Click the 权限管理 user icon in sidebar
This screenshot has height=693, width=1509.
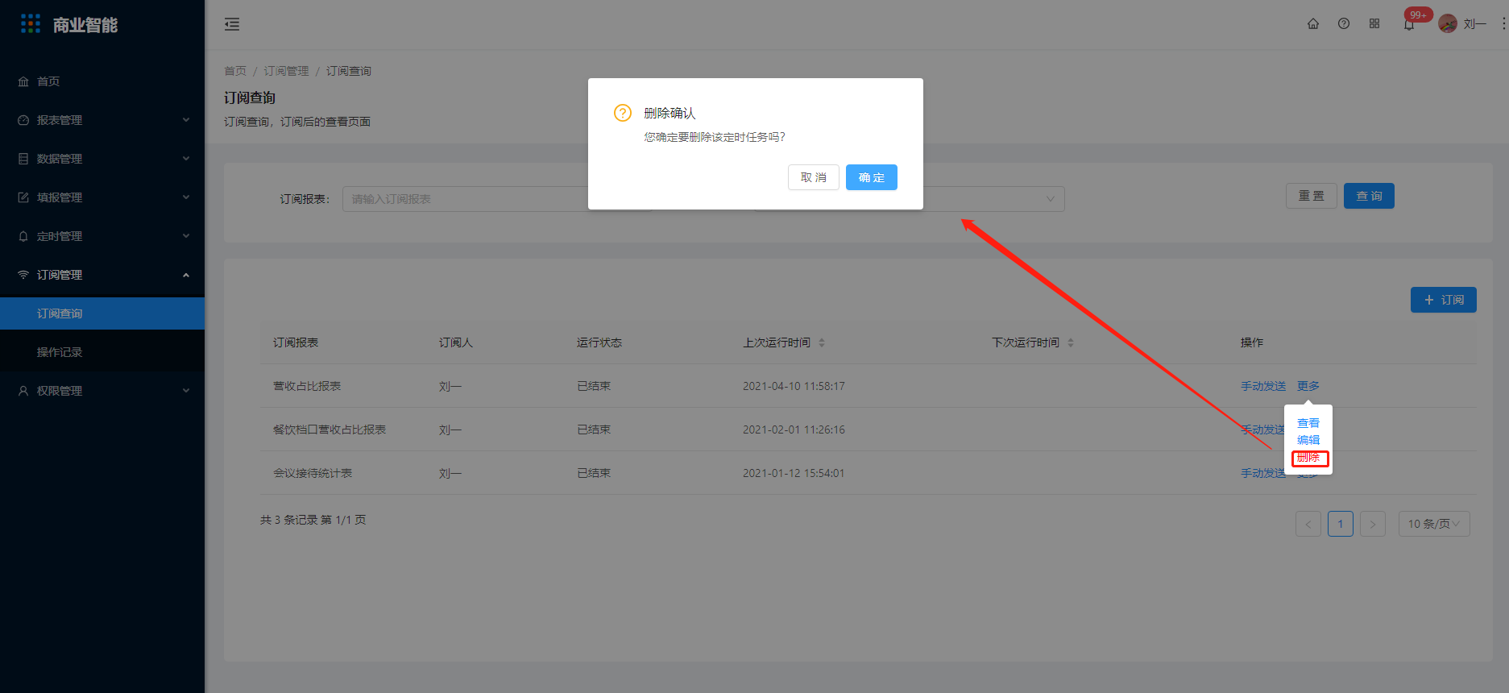(x=23, y=391)
